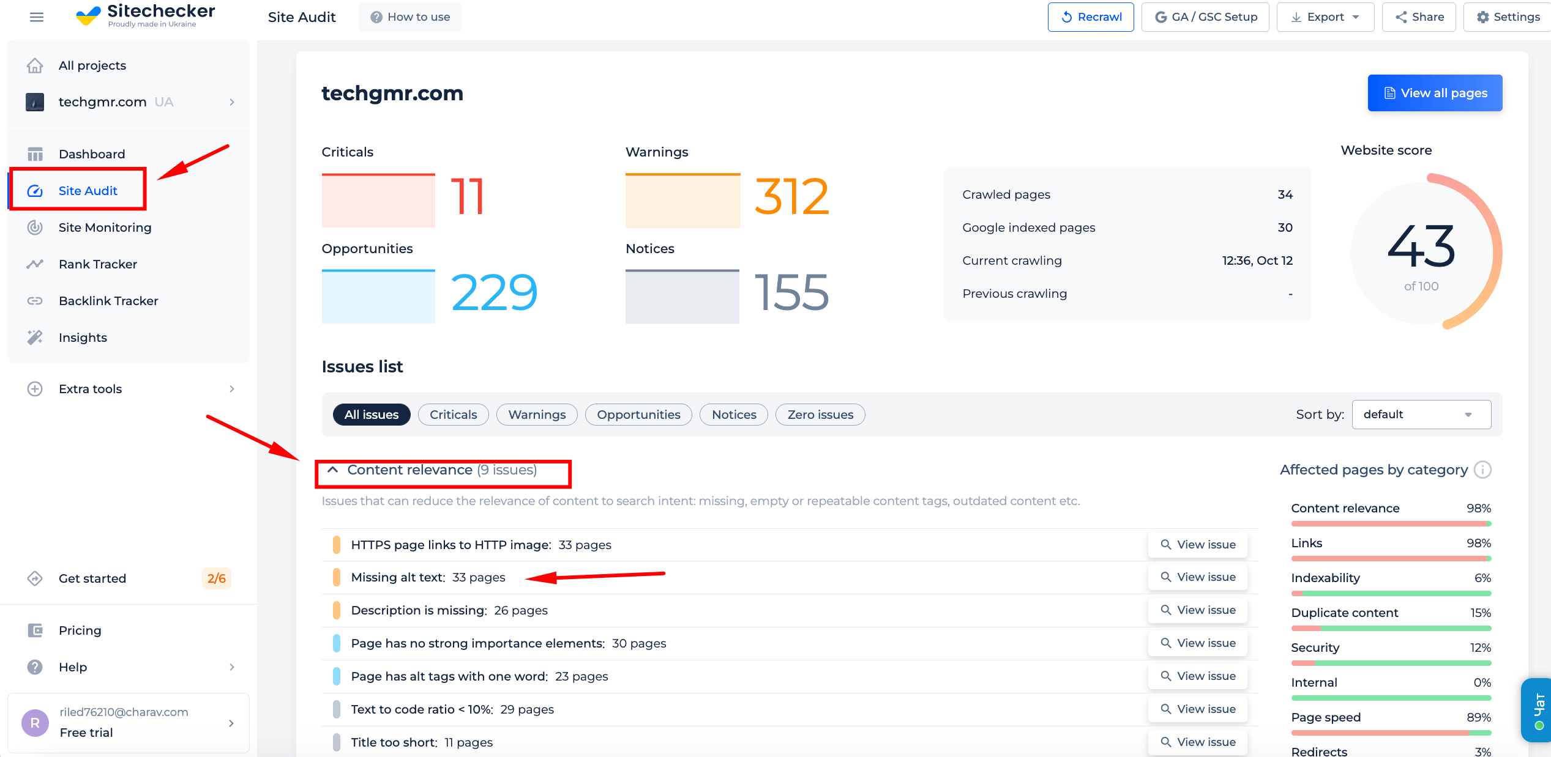Open Settings
1551x757 pixels.
click(x=1507, y=17)
